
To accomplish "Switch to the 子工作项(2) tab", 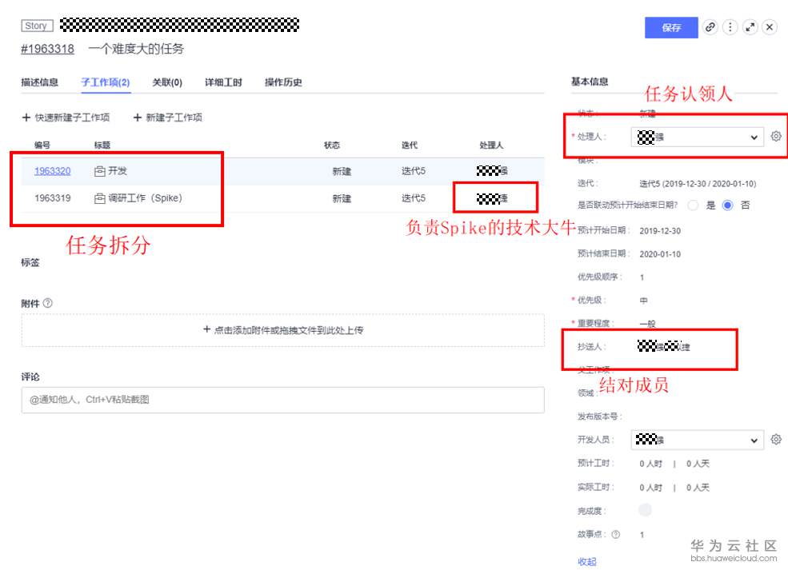I will point(106,82).
